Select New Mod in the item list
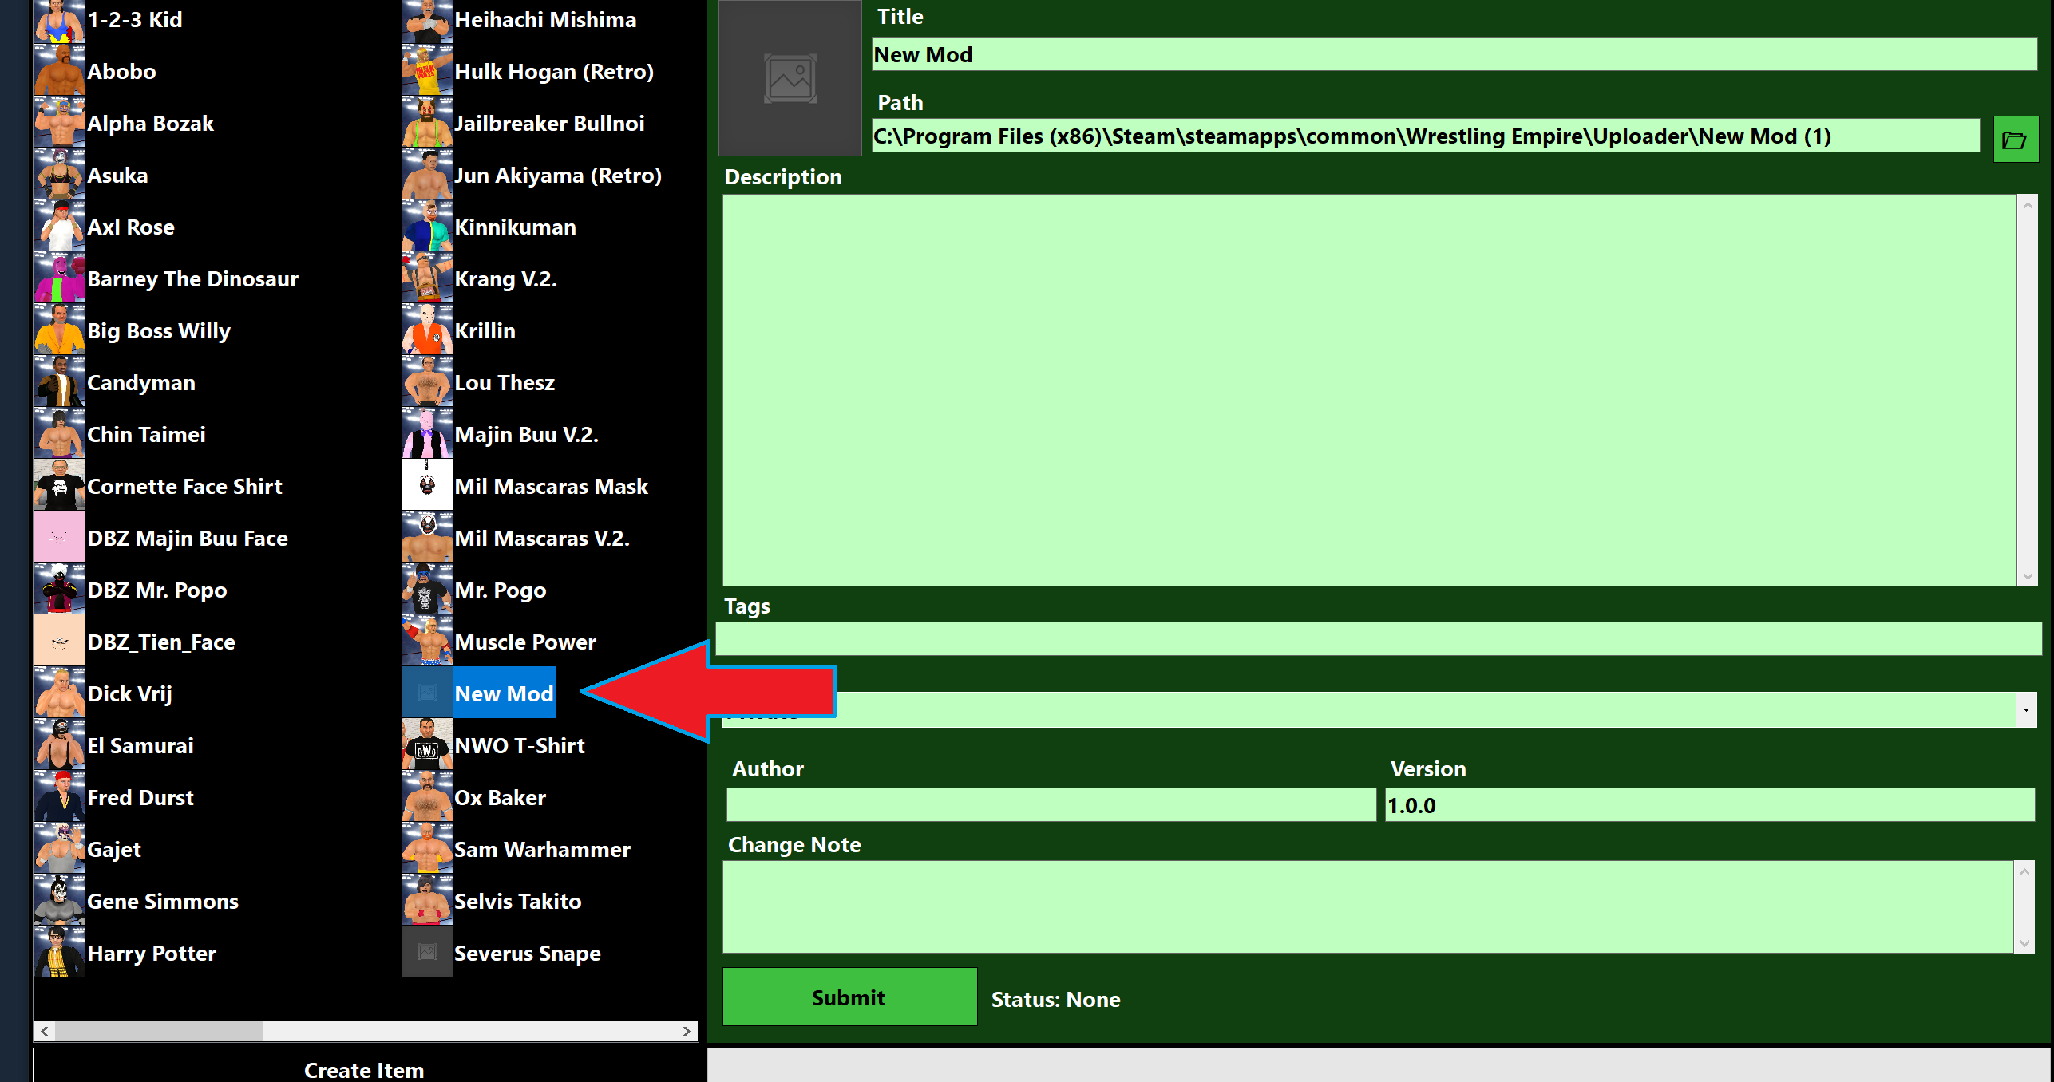This screenshot has height=1082, width=2054. coord(503,693)
